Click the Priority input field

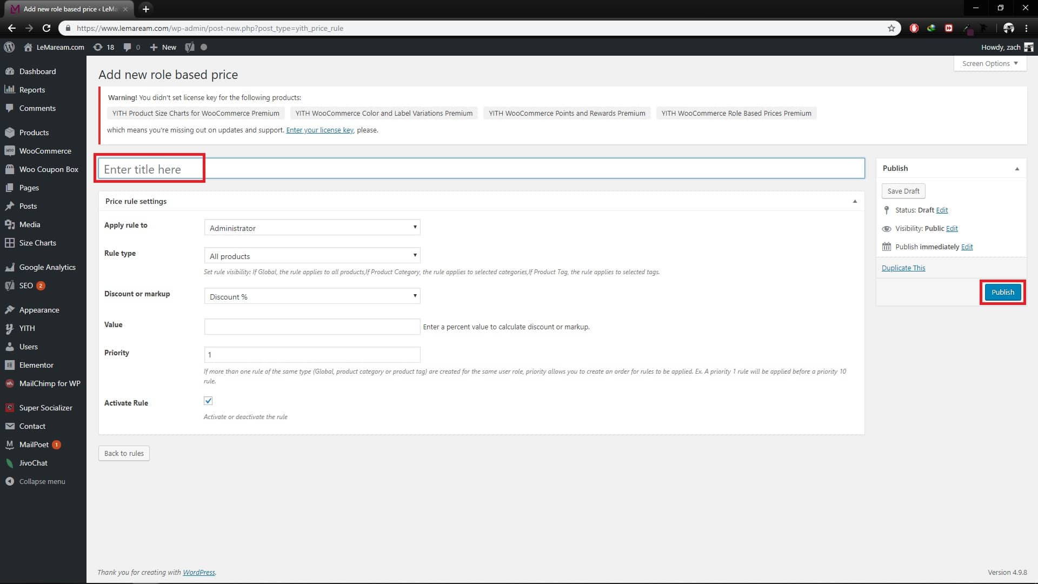(x=312, y=355)
